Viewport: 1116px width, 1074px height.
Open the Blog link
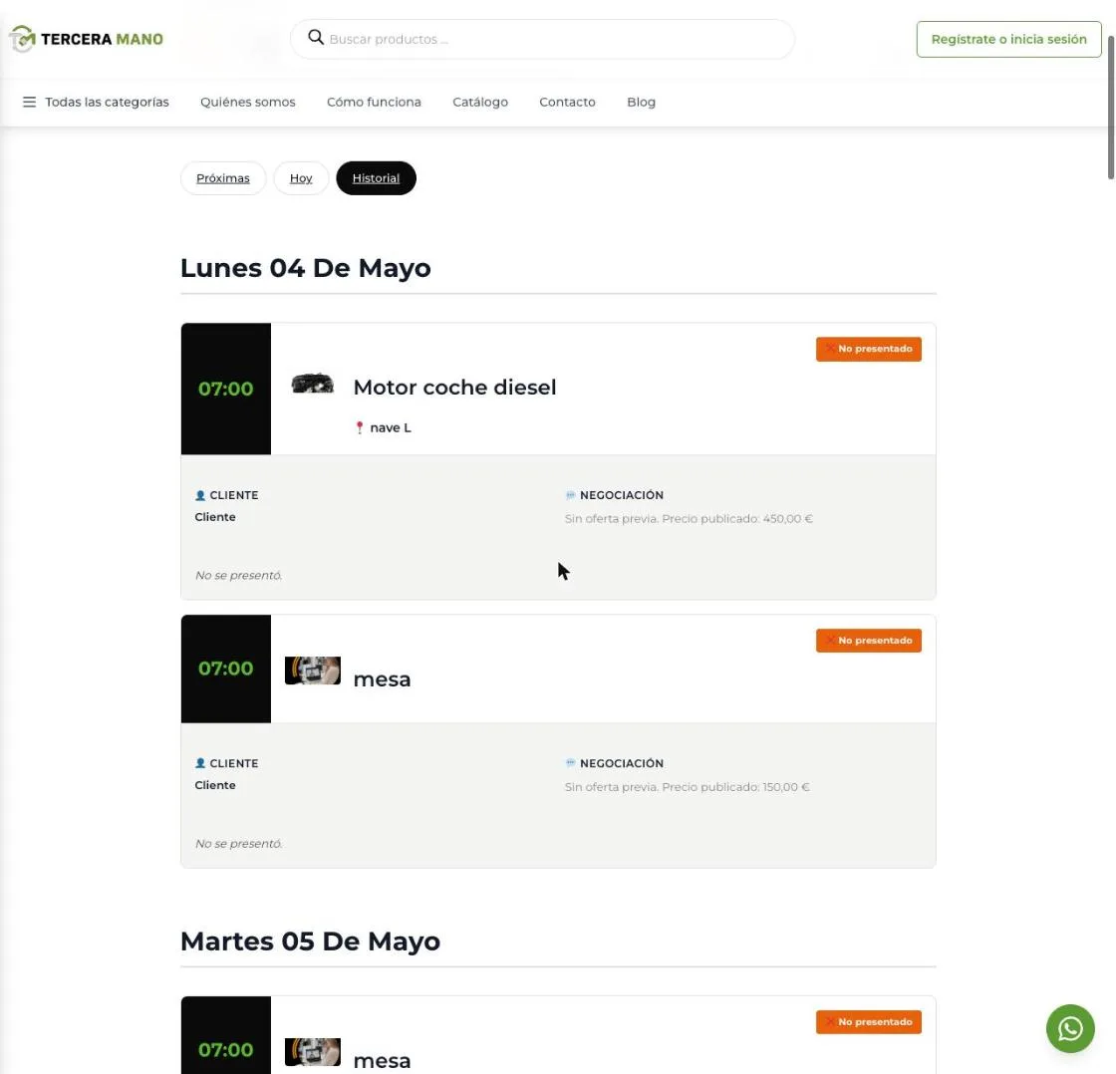642,102
